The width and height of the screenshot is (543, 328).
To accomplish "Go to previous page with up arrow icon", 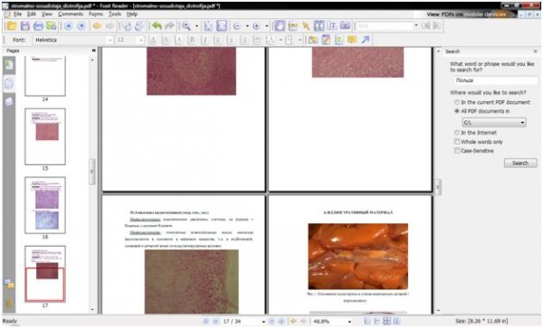I will click(x=68, y=26).
